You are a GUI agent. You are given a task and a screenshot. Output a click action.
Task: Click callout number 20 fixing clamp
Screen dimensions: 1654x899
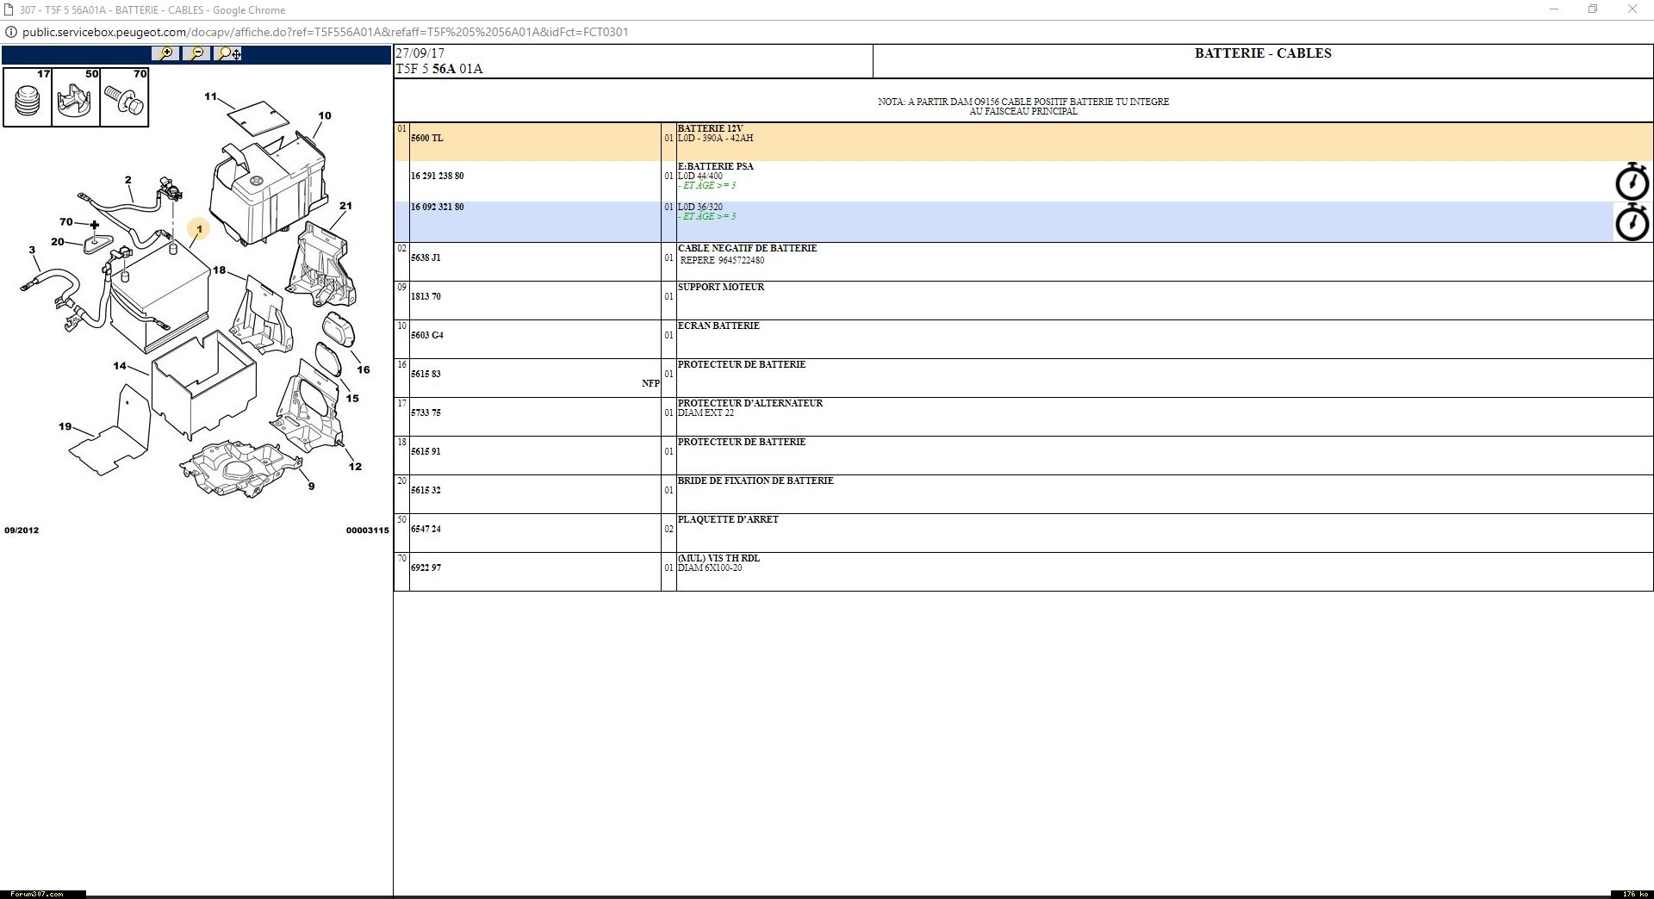[x=58, y=242]
